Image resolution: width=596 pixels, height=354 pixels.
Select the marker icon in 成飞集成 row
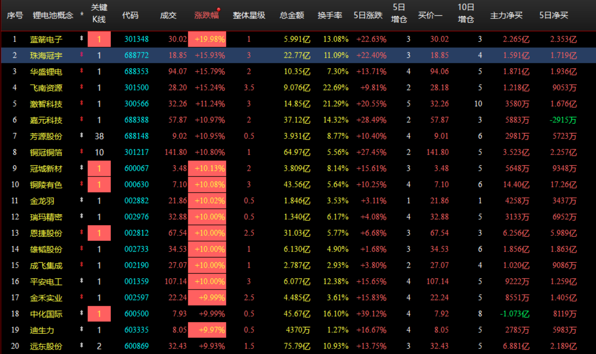pyautogui.click(x=82, y=265)
